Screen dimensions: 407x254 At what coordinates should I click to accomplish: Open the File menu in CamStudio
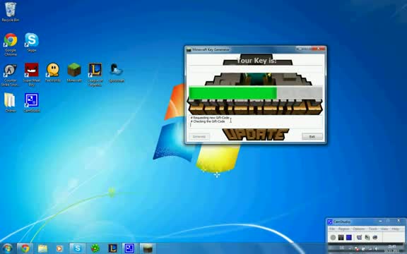pyautogui.click(x=332, y=229)
